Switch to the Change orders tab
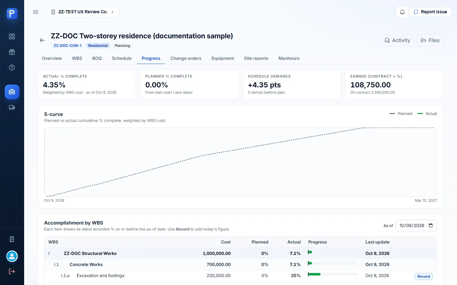 pos(186,58)
